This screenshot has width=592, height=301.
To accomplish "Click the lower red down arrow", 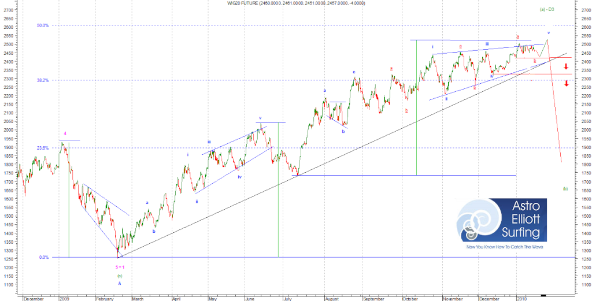I will point(566,83).
